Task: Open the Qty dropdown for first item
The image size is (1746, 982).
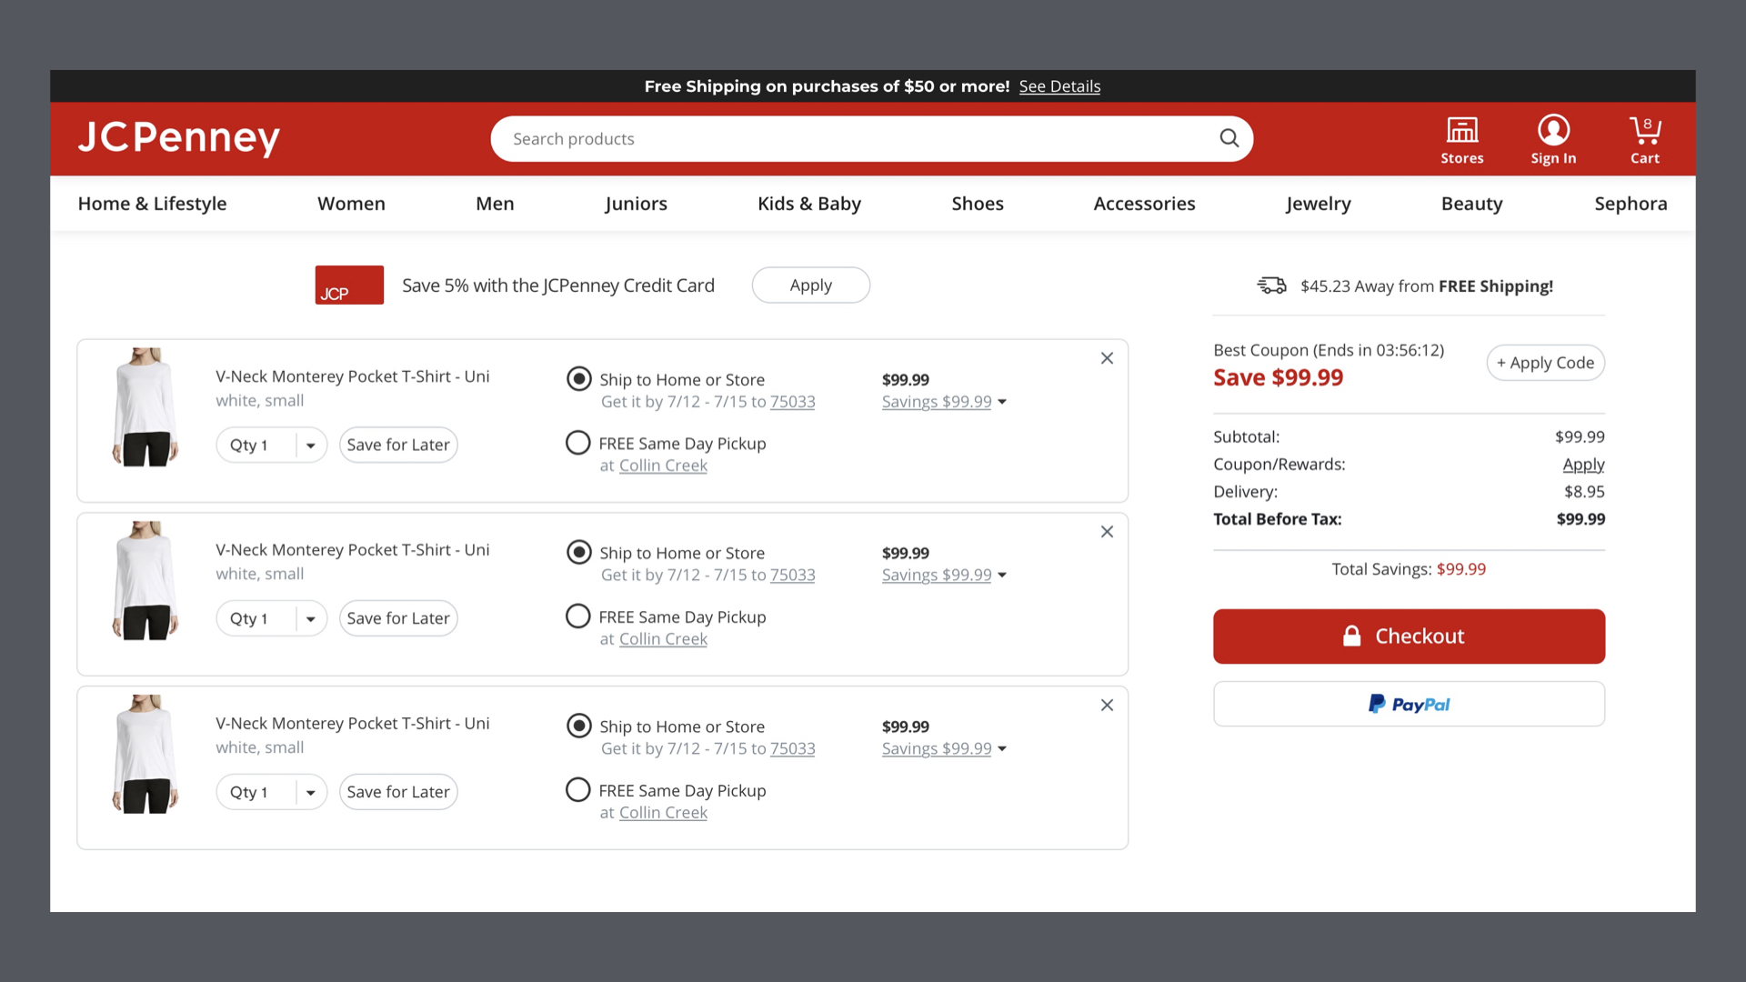Action: click(x=271, y=445)
